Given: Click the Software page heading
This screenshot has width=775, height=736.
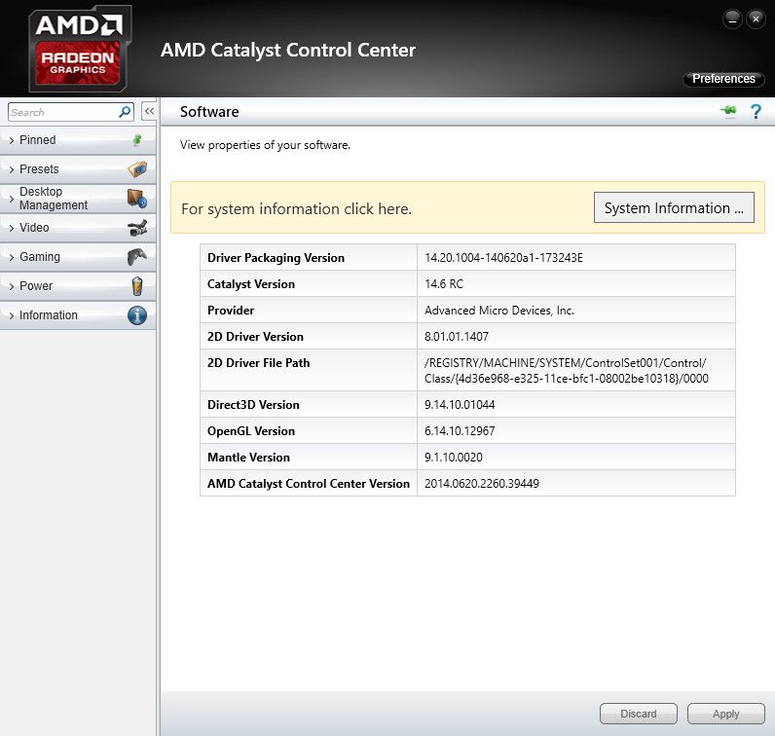Looking at the screenshot, I should pyautogui.click(x=209, y=112).
